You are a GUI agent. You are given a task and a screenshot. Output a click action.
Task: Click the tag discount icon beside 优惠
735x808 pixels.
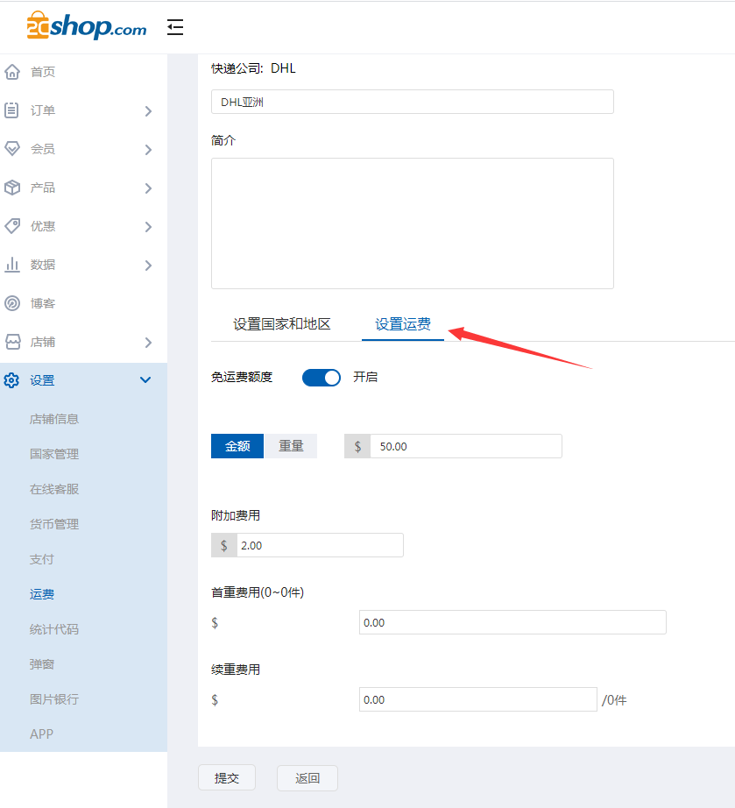coord(12,226)
